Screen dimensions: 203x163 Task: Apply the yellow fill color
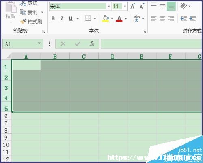point(106,18)
